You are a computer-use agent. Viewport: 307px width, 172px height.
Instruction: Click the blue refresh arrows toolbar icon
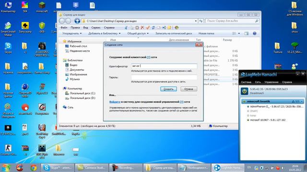tap(153, 28)
